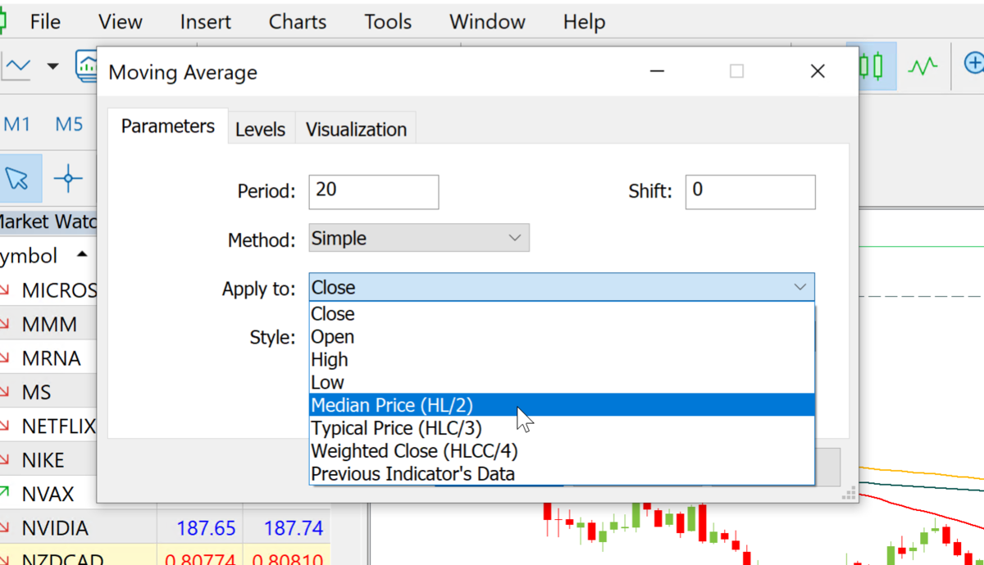Viewport: 984px width, 565px height.
Task: Collapse the Apply to combo box
Action: 562,287
